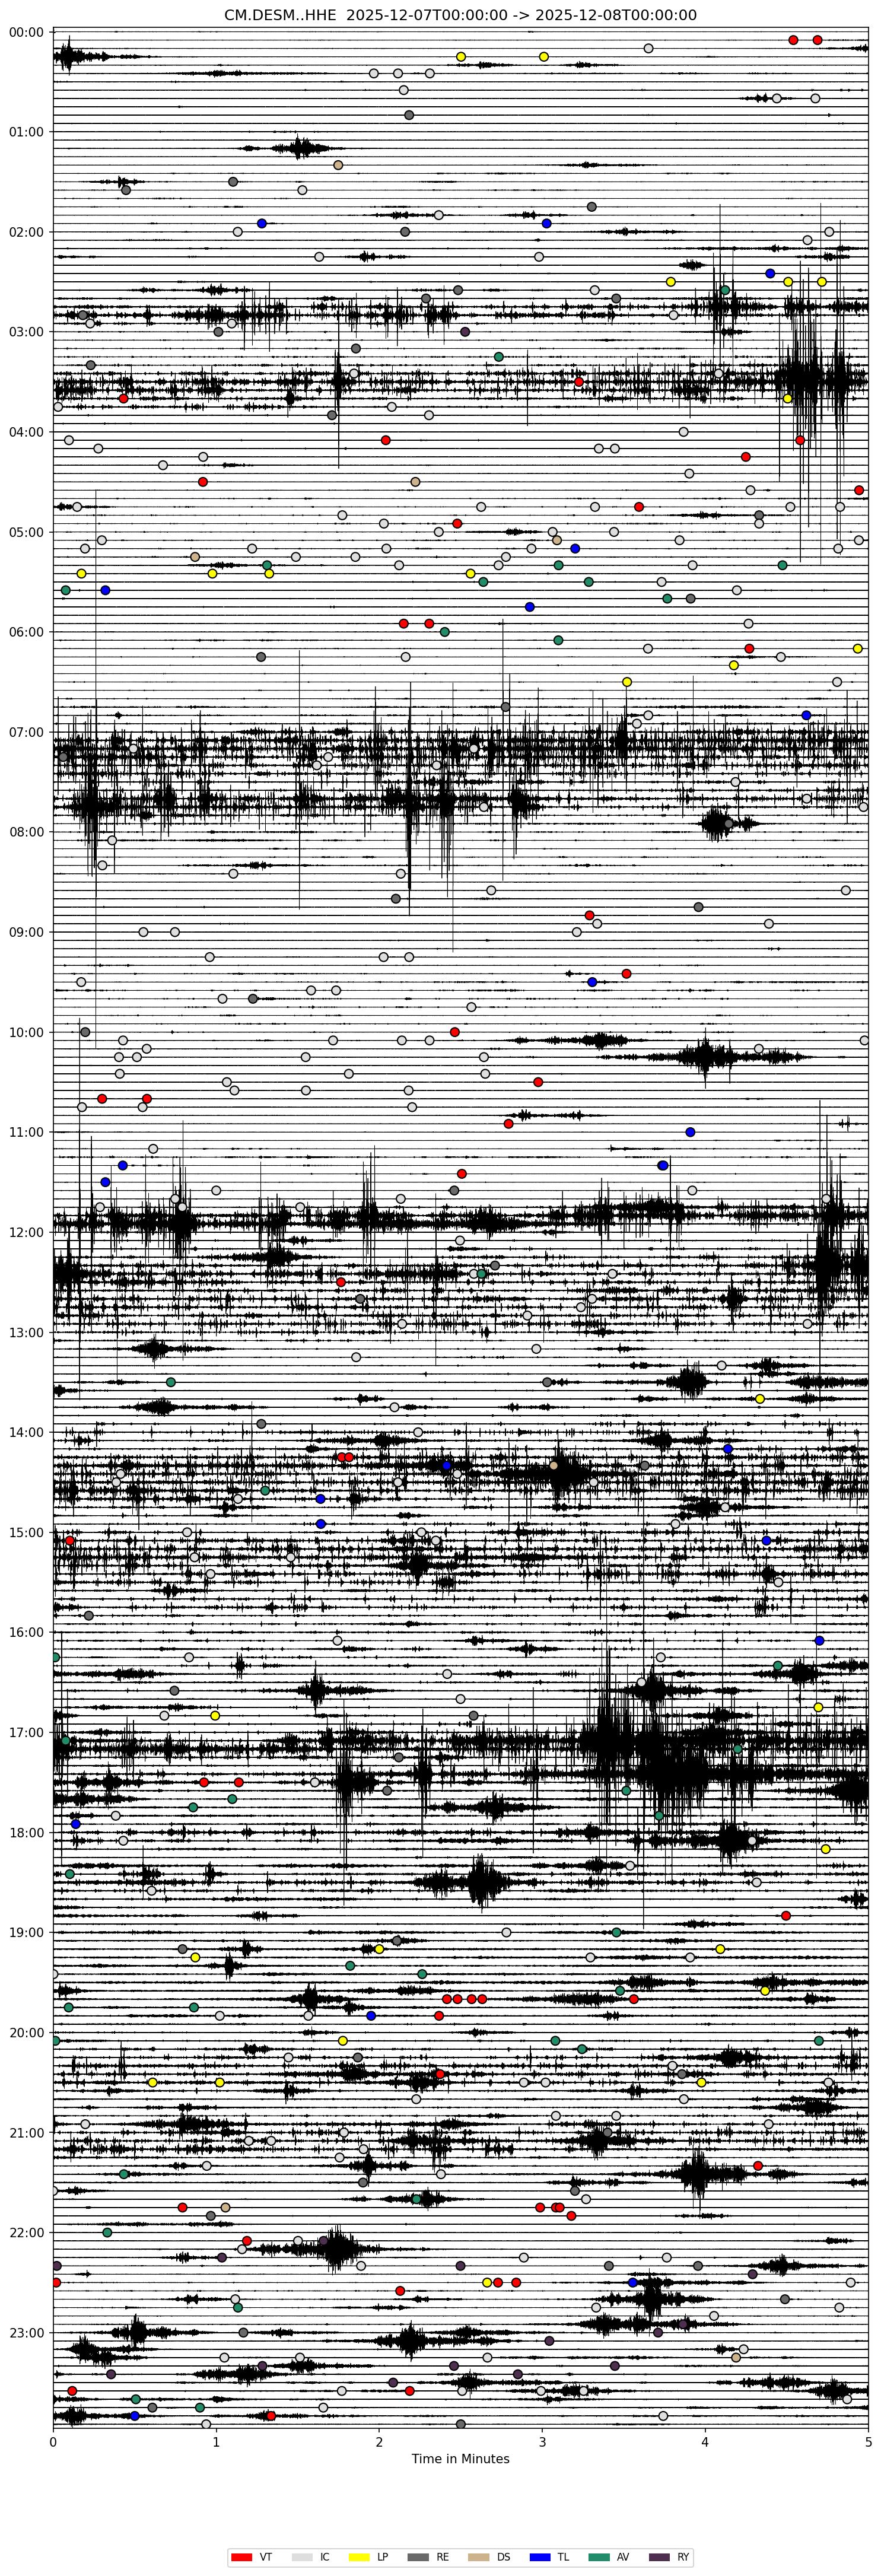881x2576 pixels.
Task: Click the 'VT' text in the legend
Action: (265, 2549)
